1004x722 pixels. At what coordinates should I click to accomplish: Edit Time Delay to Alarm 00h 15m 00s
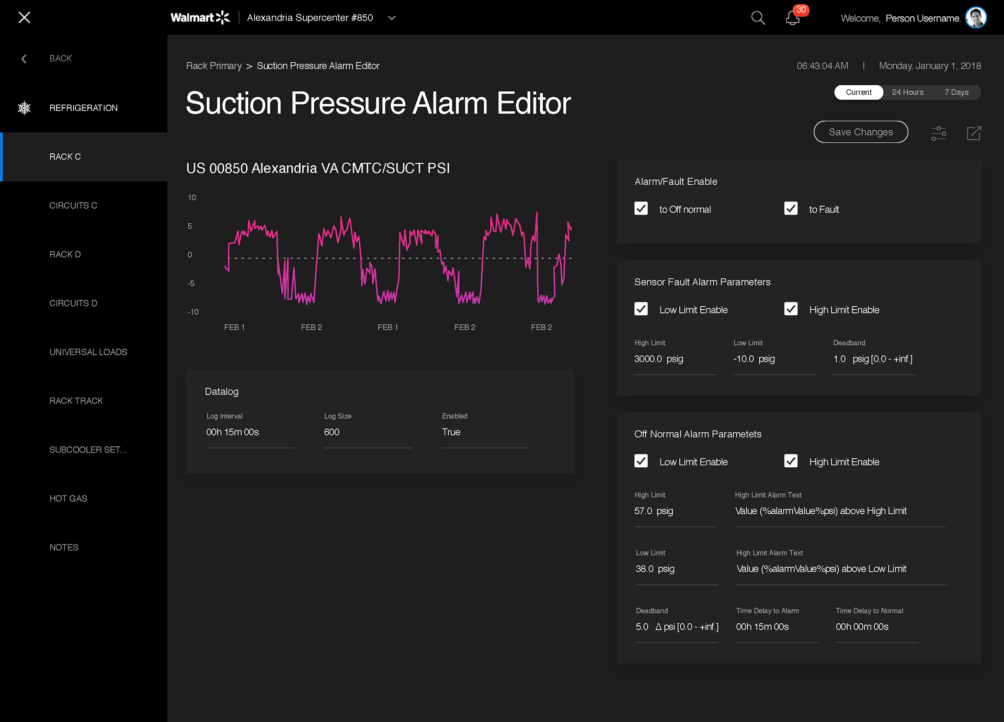click(x=777, y=627)
